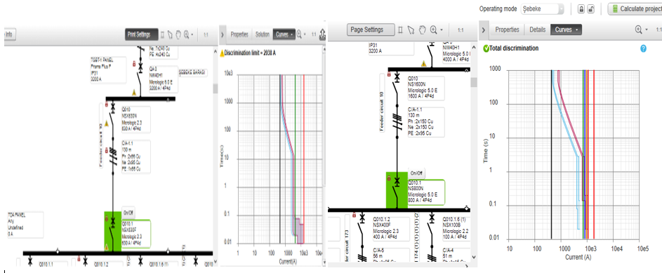Click zoom magnifier in the left curves panel
The image size is (662, 273).
tap(299, 34)
